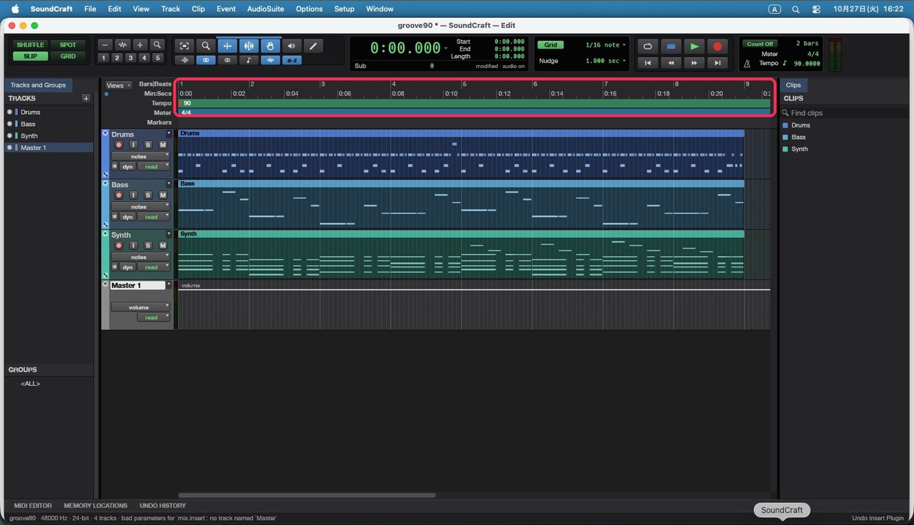The height and width of the screenshot is (525, 914).
Task: Switch to the MIDI EDITOR tab
Action: pyautogui.click(x=33, y=506)
